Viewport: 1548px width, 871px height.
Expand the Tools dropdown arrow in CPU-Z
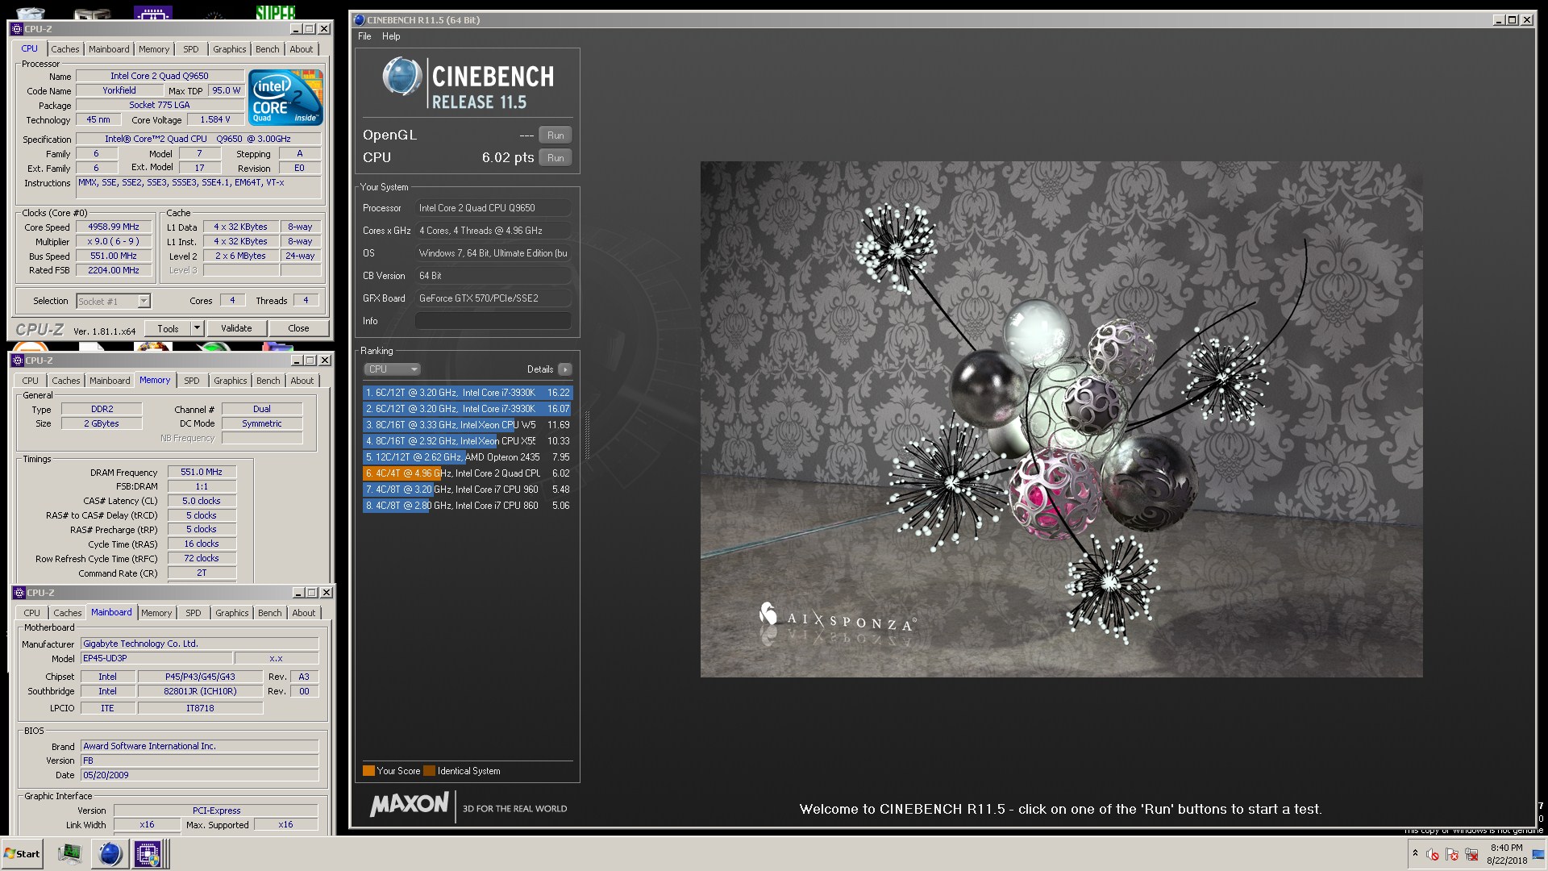tap(197, 328)
